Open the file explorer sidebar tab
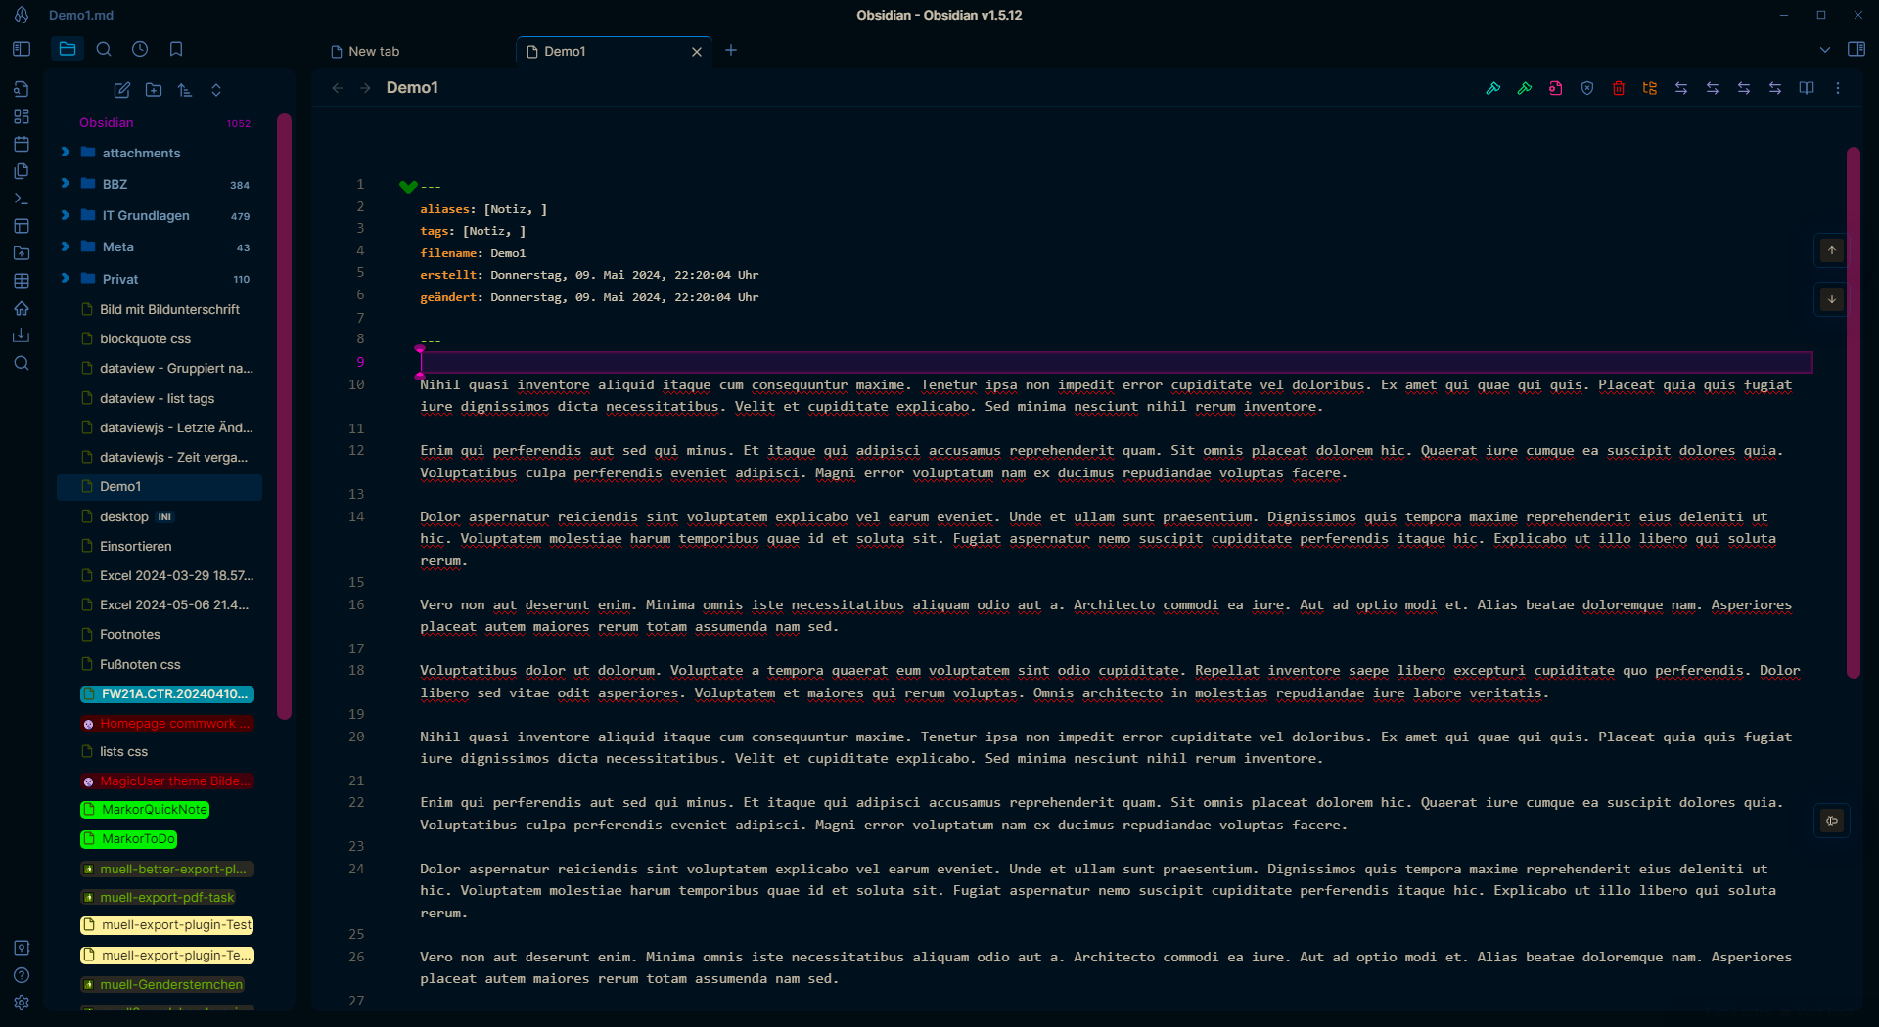 pos(68,49)
